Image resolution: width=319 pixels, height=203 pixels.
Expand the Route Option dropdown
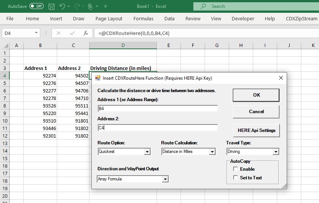147,151
